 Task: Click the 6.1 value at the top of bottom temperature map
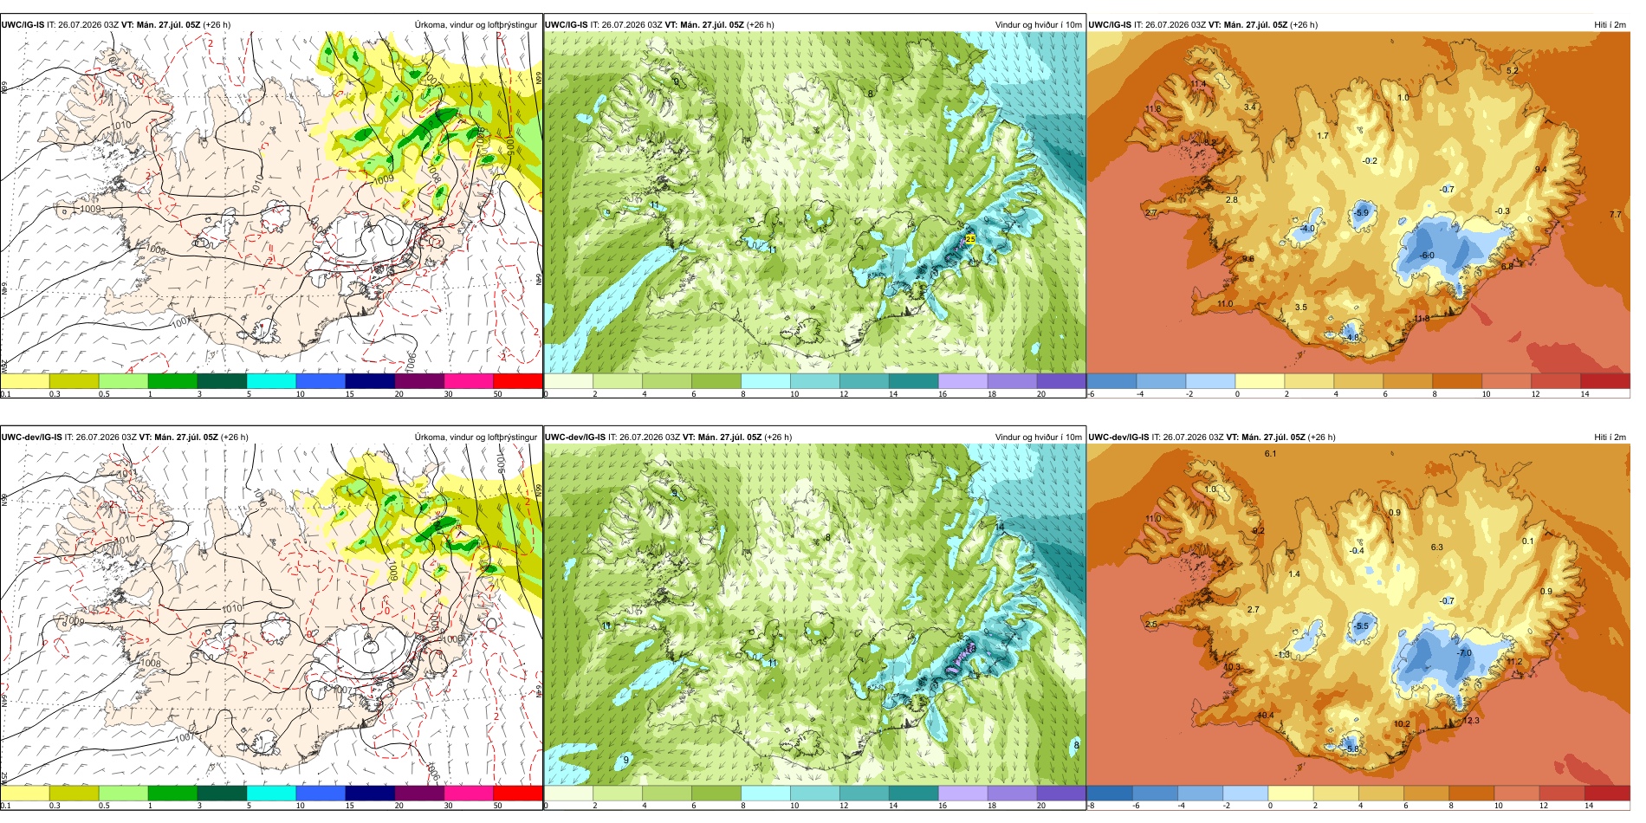[x=1270, y=453]
